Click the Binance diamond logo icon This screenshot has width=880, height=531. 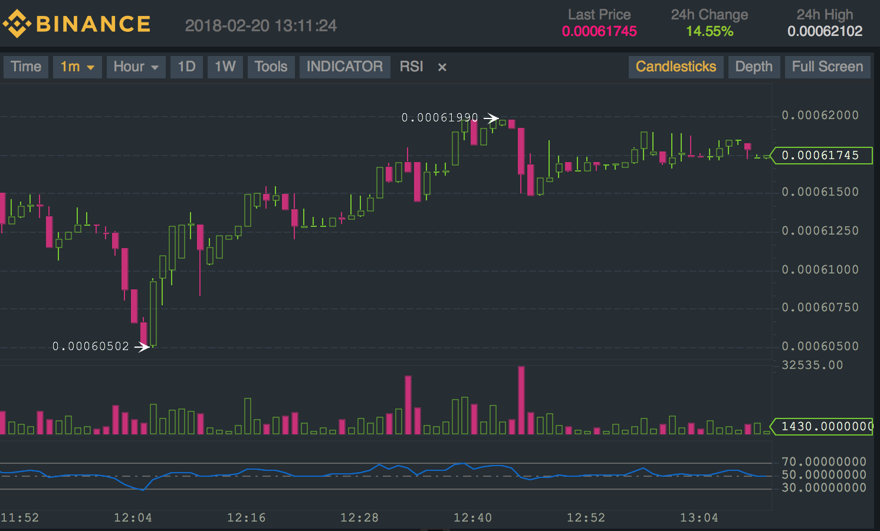point(17,24)
